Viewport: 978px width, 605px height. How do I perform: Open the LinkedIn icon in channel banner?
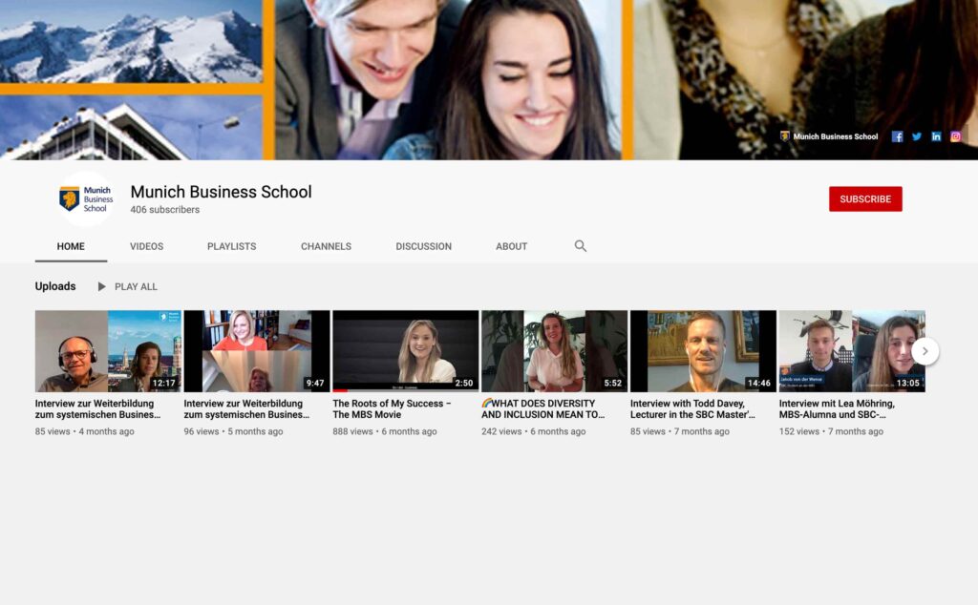click(936, 136)
